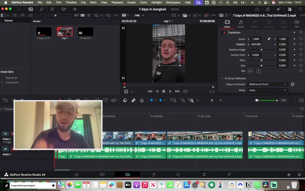Open the Mixer panel
Screen dimensions: 305x191
click(268, 9)
